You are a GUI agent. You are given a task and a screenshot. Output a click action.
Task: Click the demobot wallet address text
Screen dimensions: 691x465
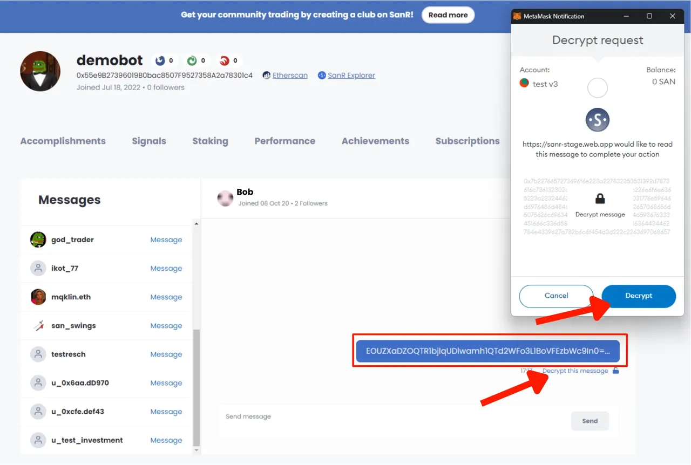(165, 76)
